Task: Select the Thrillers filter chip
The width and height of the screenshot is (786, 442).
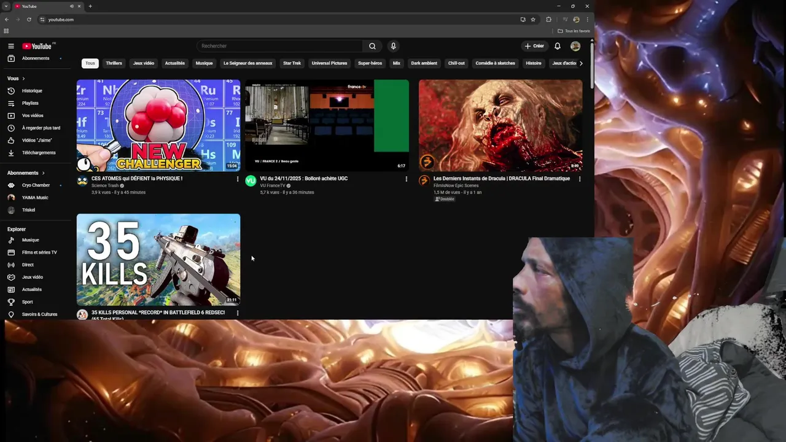Action: 114,63
